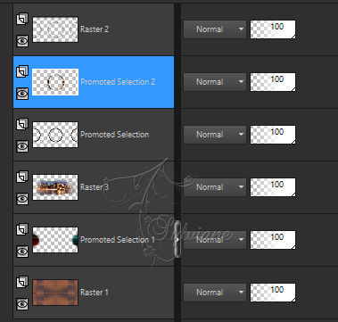This screenshot has height=322, width=338.
Task: Open blend mode dropdown for Raster 2
Action: click(215, 29)
